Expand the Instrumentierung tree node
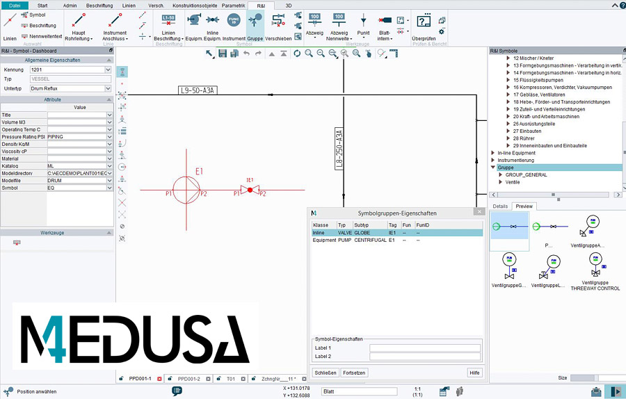 493,160
